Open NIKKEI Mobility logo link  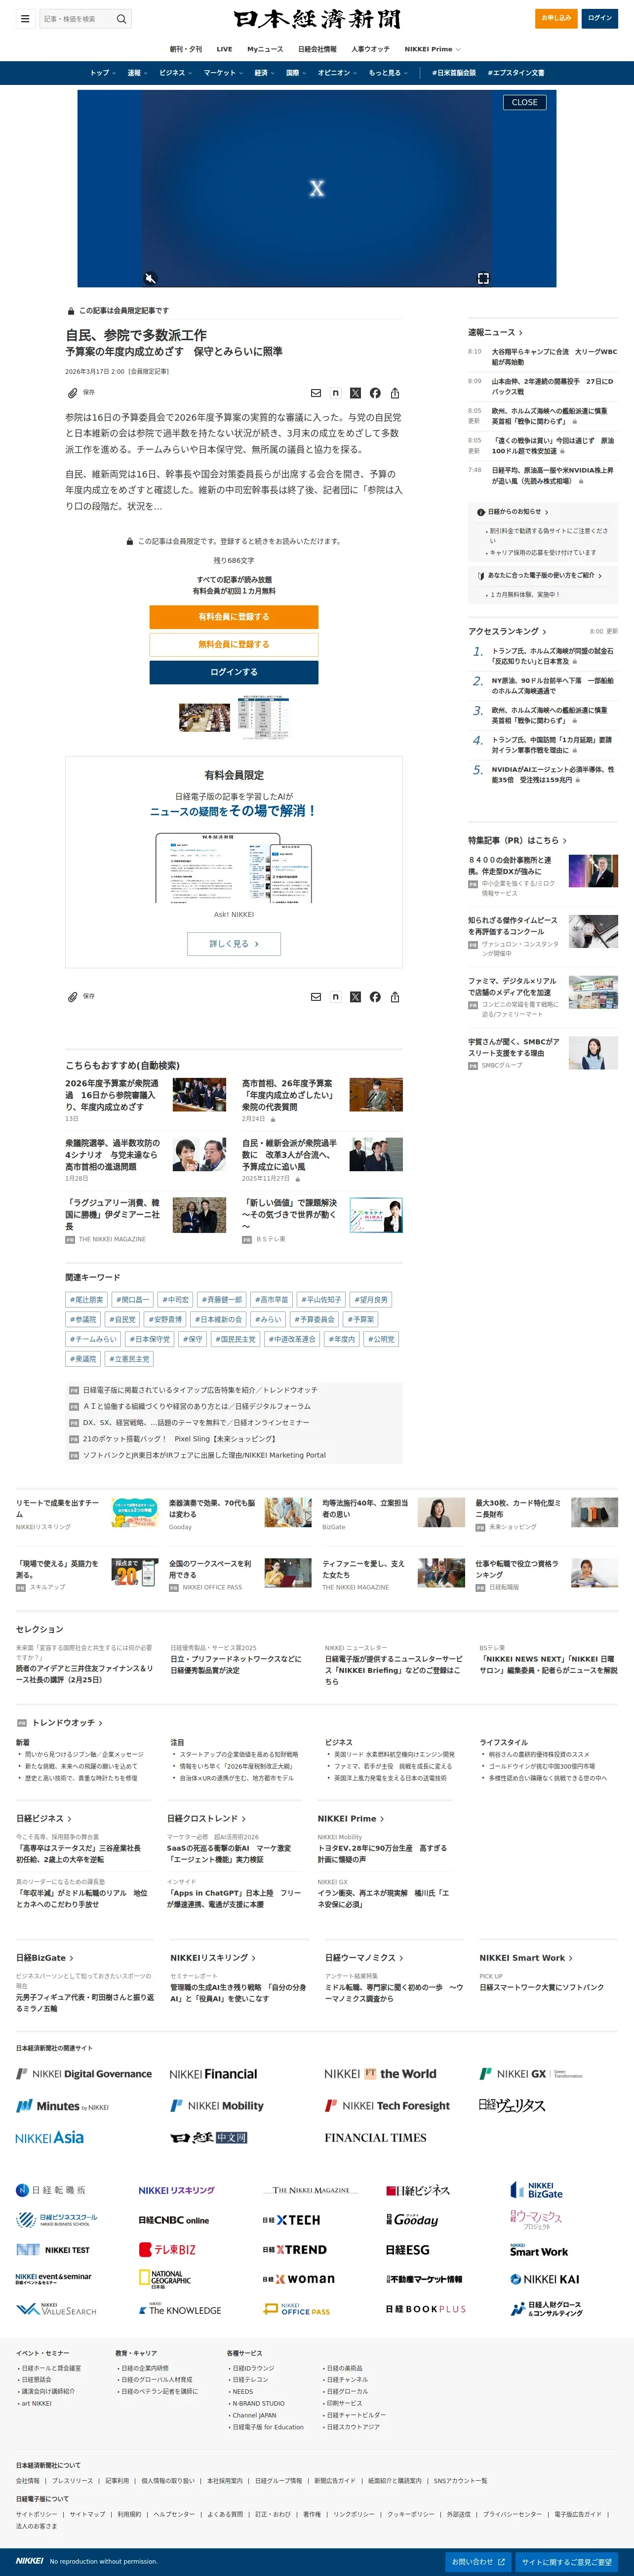[x=217, y=2105]
